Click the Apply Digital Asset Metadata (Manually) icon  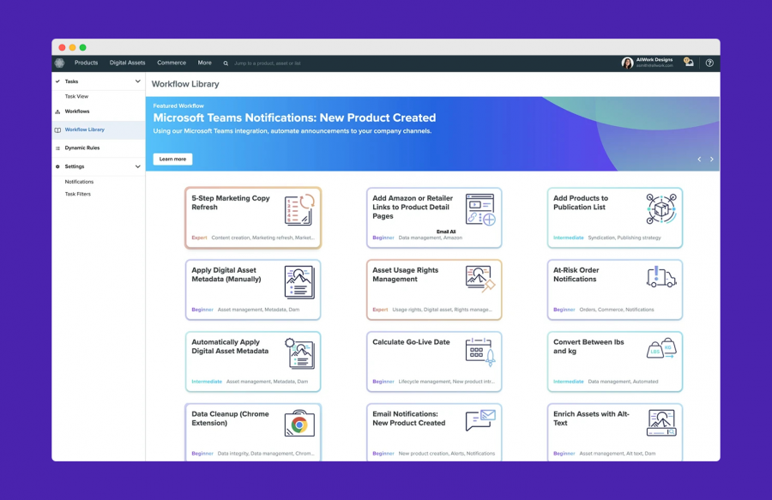pos(299,282)
